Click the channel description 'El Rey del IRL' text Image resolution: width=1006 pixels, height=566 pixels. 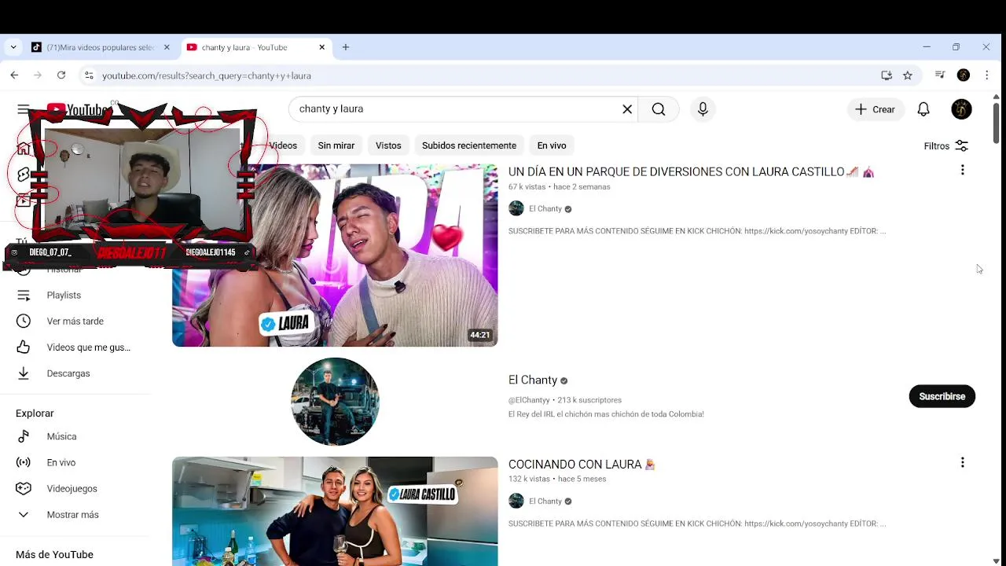pyautogui.click(x=606, y=414)
